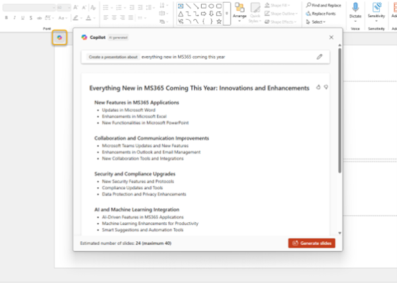The image size is (397, 283).
Task: Open the Shape Effects menu
Action: pos(281,22)
